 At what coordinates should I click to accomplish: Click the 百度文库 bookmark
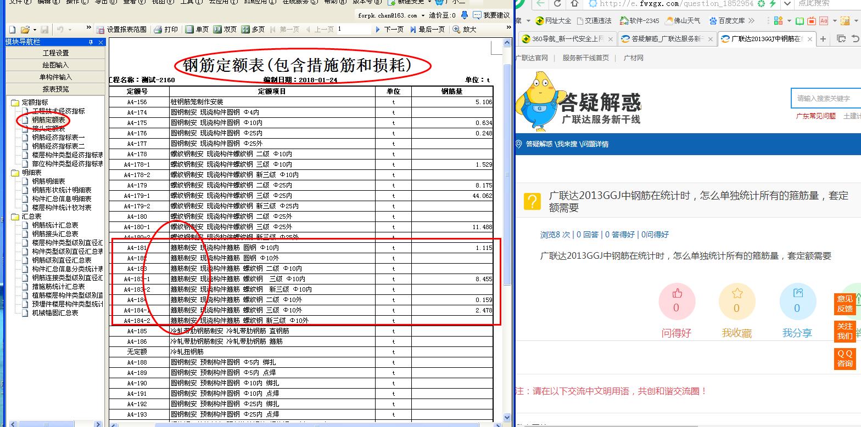coord(727,20)
